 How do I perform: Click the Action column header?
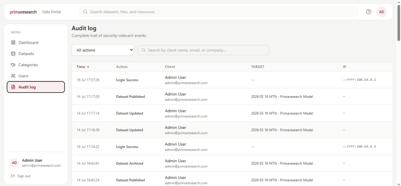coord(122,66)
